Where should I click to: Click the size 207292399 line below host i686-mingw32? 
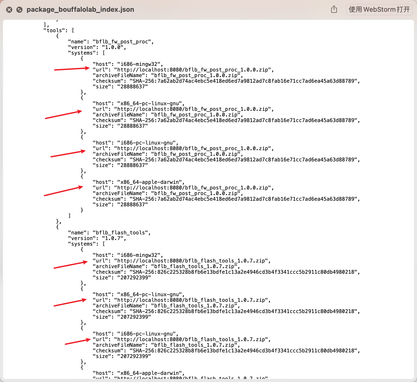(122, 278)
